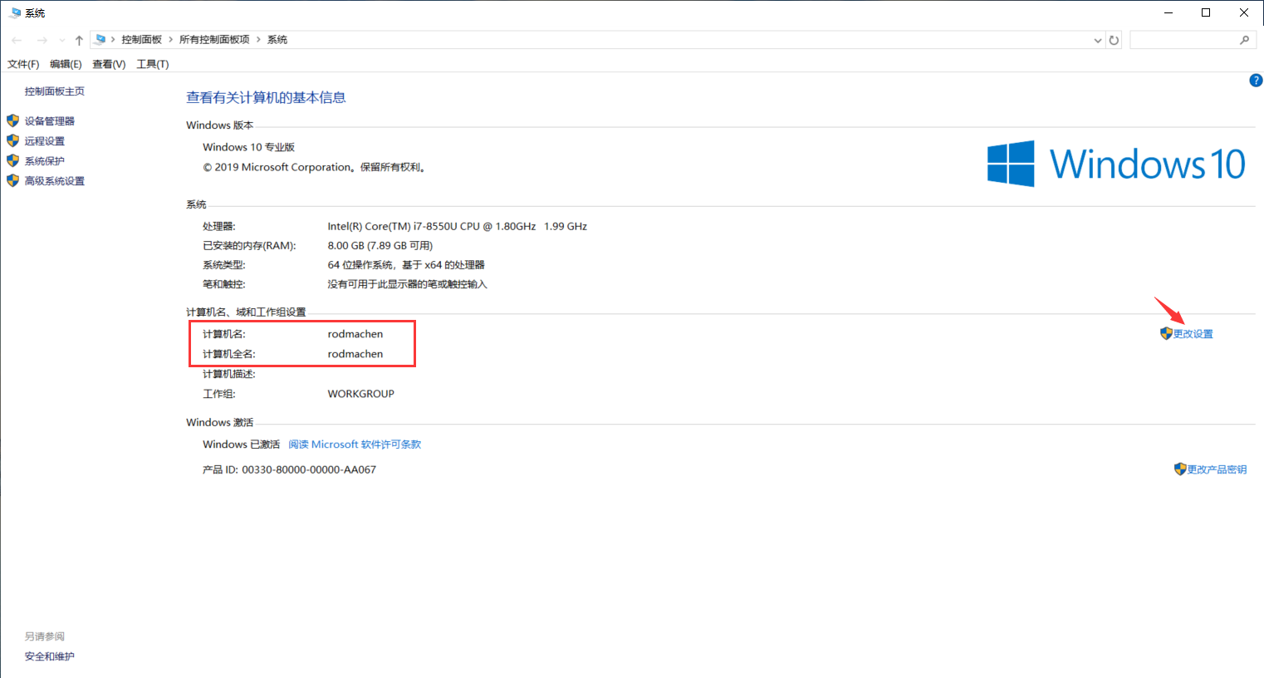Open the 工具(T) menu
Screen dimensions: 1264x678
click(x=153, y=64)
